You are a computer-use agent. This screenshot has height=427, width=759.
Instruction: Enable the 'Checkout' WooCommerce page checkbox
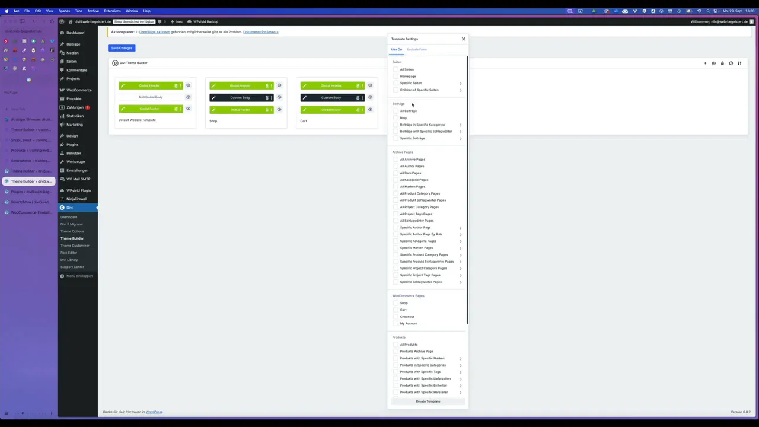click(x=396, y=317)
